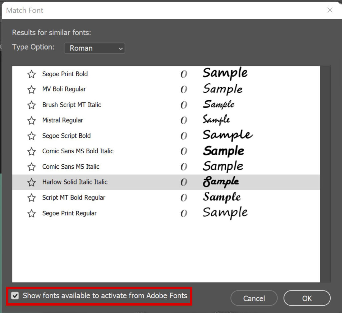Click the star for Comic Sans MS Bold Italic
The image size is (342, 313).
(31, 151)
